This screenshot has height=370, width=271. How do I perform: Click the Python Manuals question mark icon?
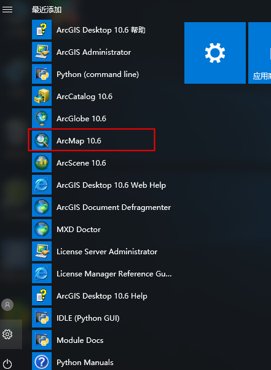click(42, 361)
